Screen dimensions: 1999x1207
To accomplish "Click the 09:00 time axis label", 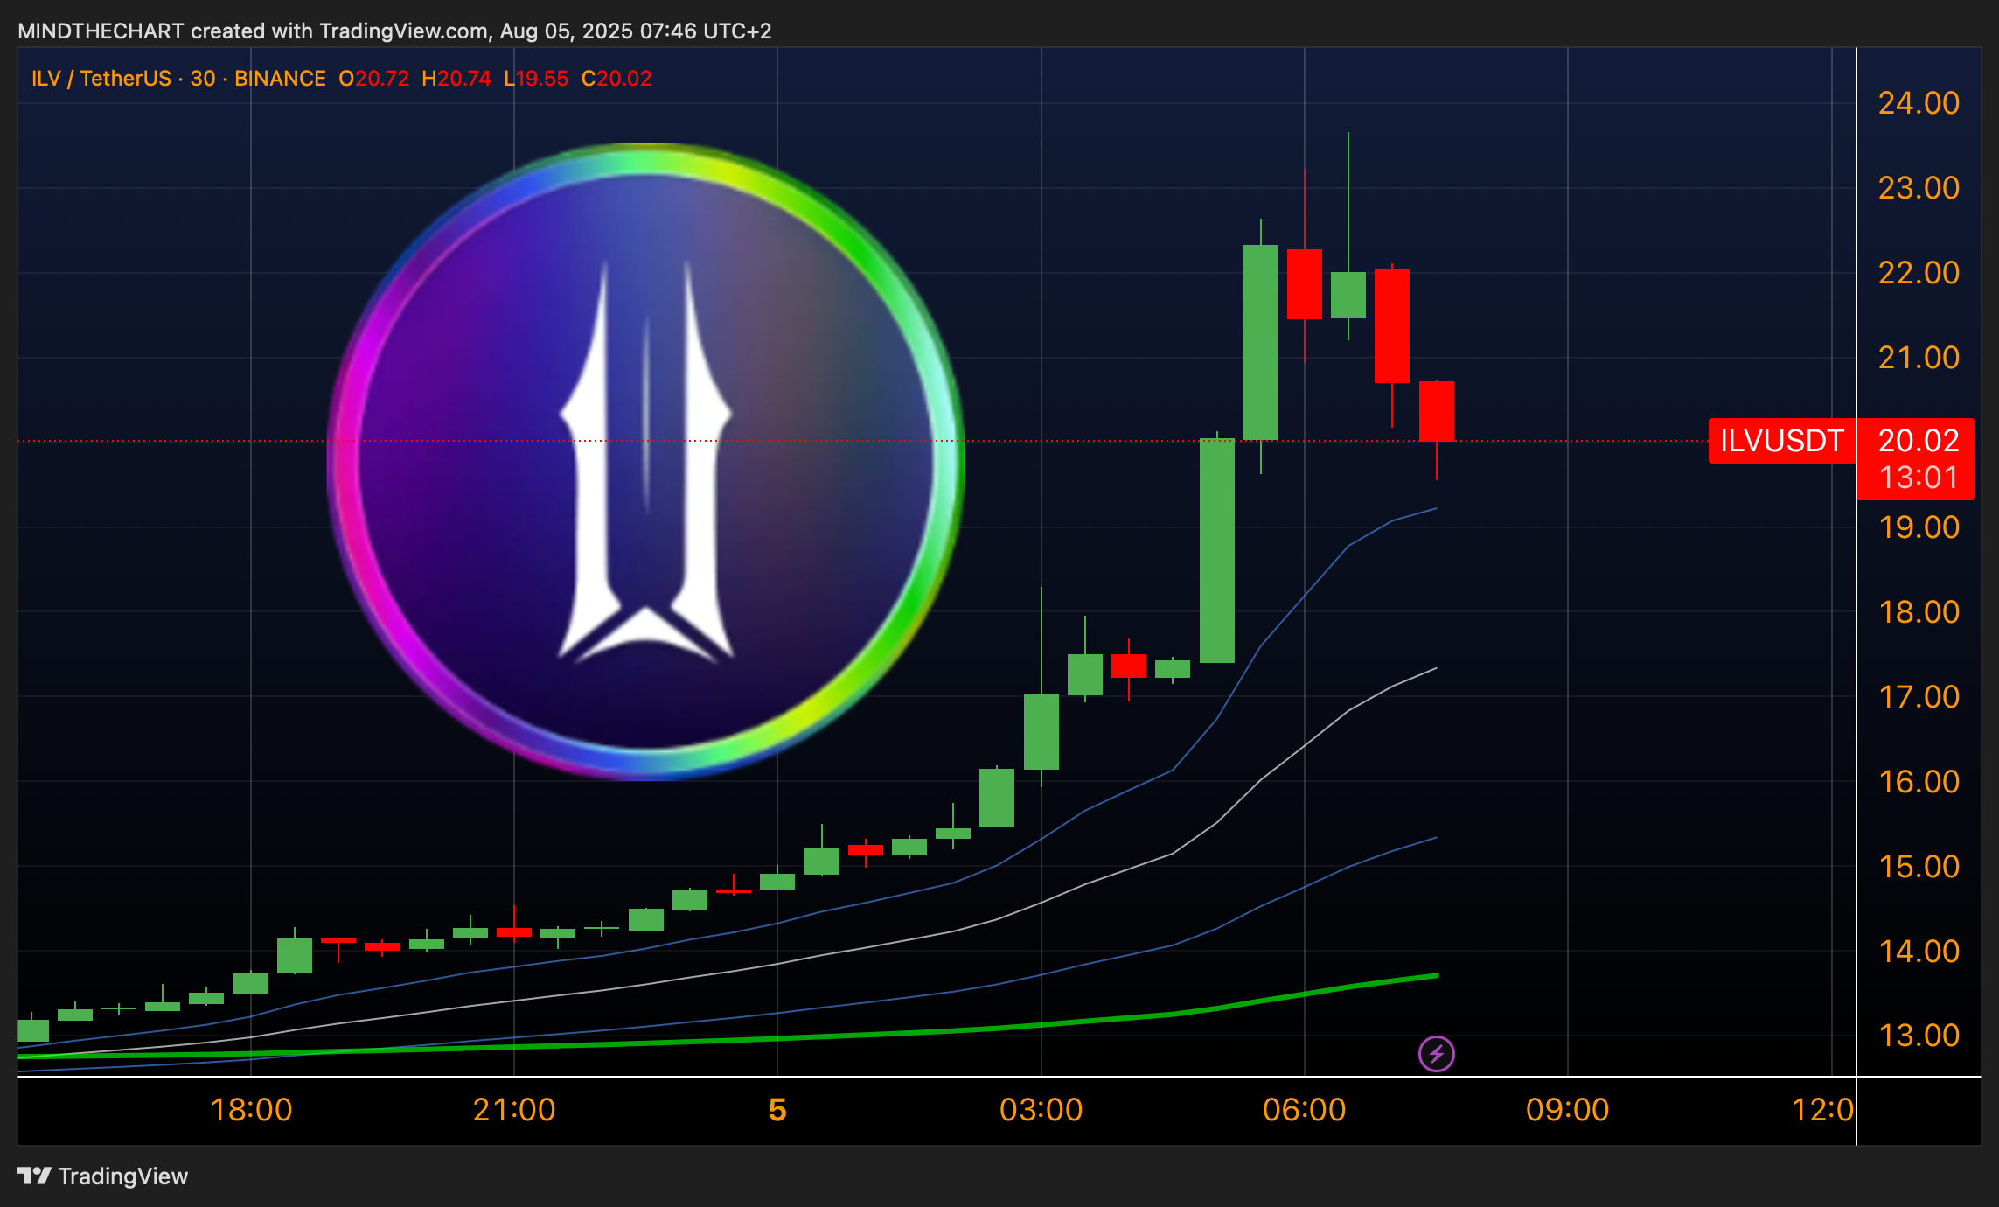I will click(1567, 1110).
